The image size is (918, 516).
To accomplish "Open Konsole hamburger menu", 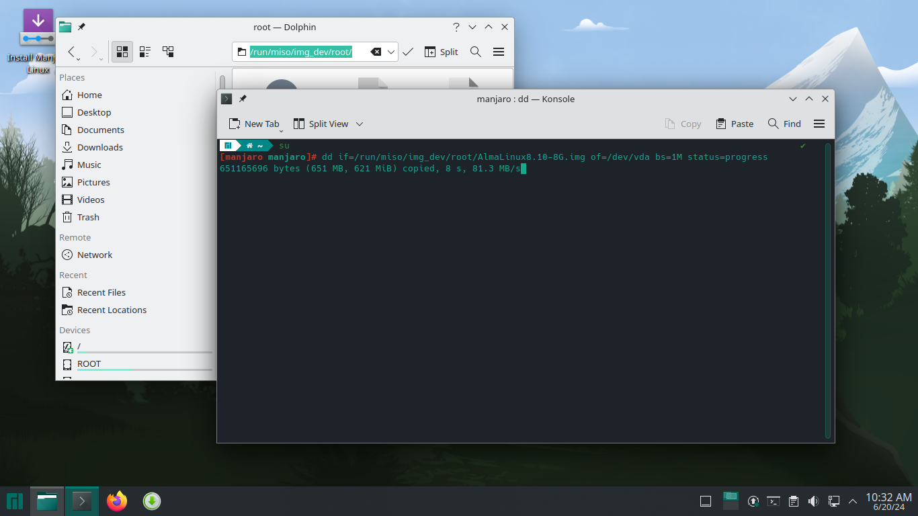I will click(x=819, y=124).
